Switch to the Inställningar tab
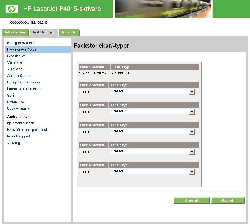 click(43, 32)
